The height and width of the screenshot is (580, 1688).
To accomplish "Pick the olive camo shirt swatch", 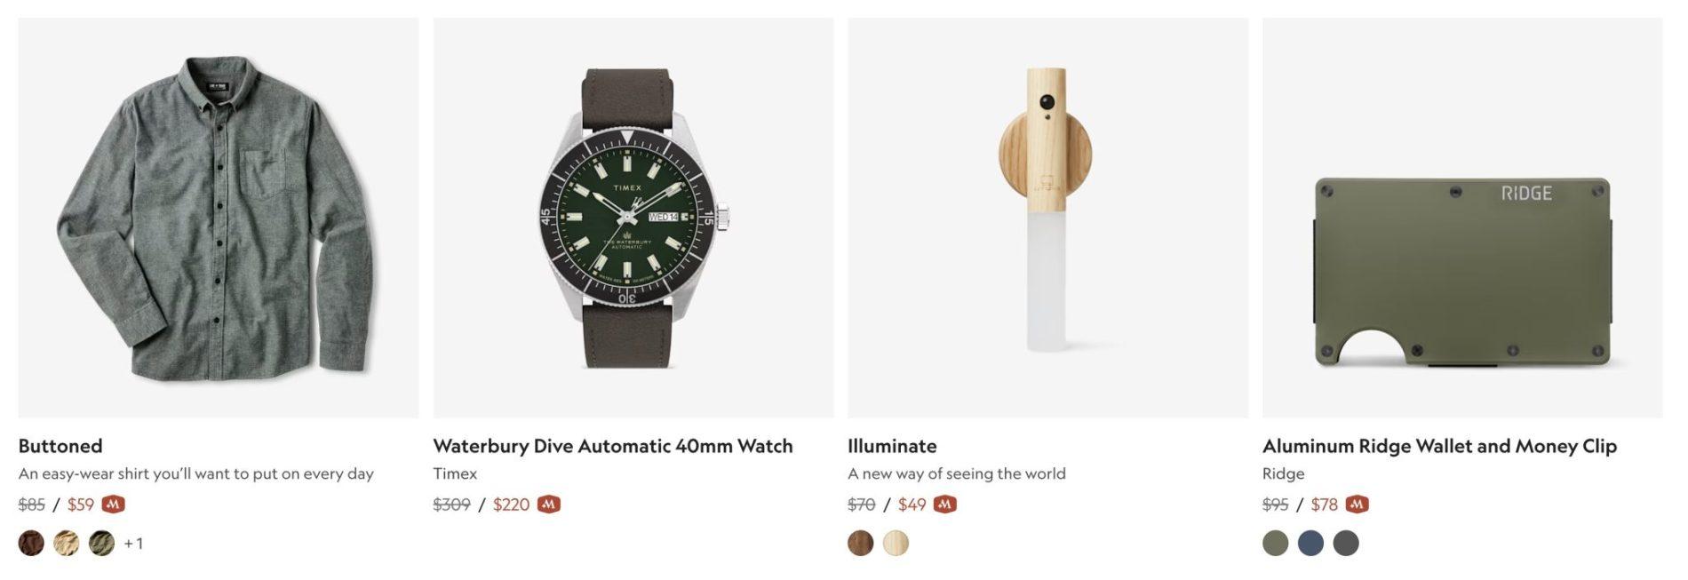I will tap(102, 543).
